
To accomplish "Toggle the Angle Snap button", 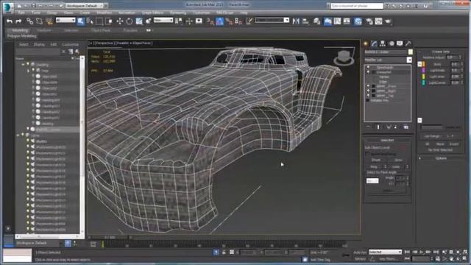I will (x=219, y=21).
